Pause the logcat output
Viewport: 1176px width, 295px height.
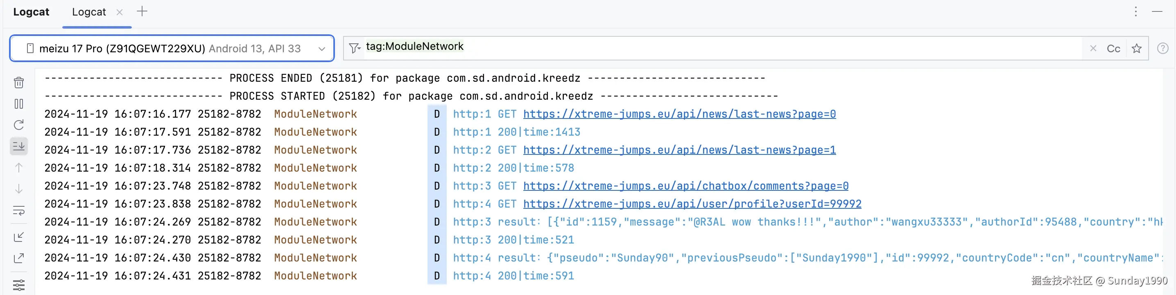19,104
